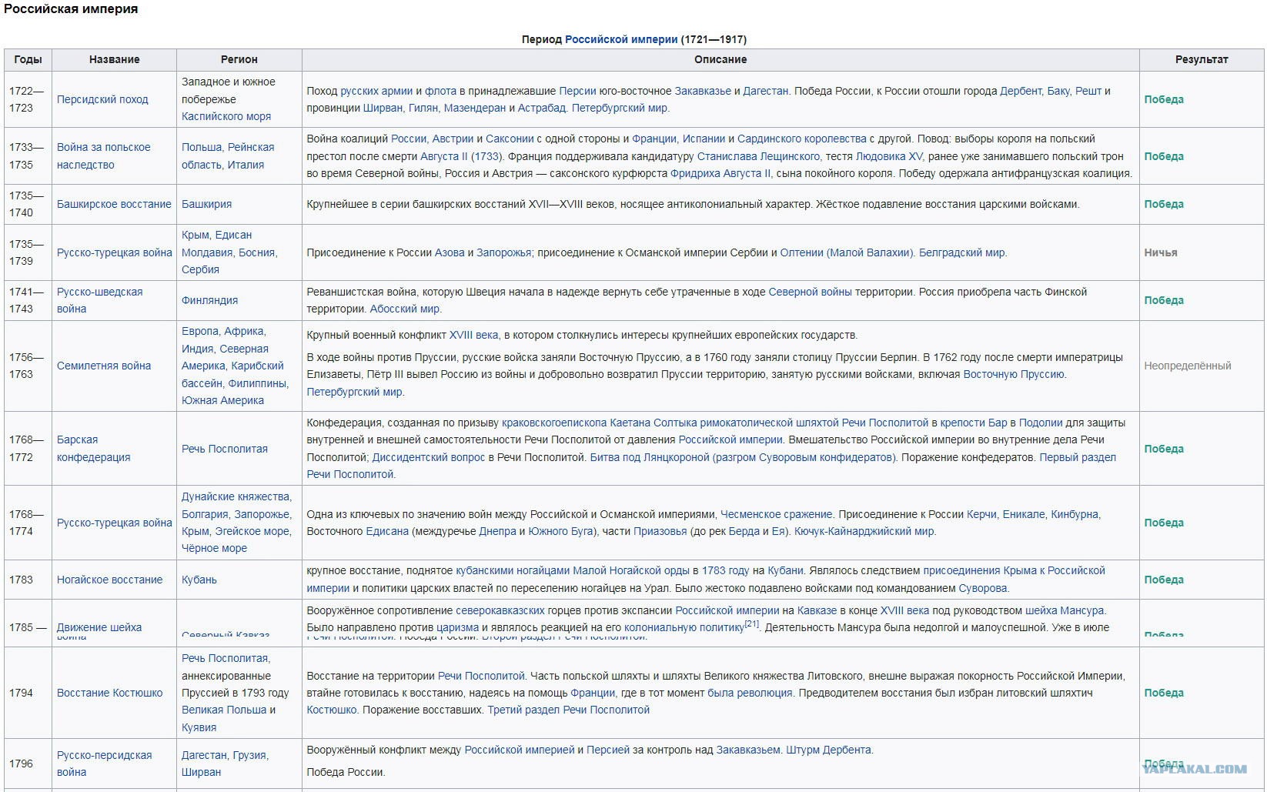This screenshot has width=1267, height=792.
Task: Open the Закавказьем link in Русско-персидская row
Action: [x=748, y=750]
